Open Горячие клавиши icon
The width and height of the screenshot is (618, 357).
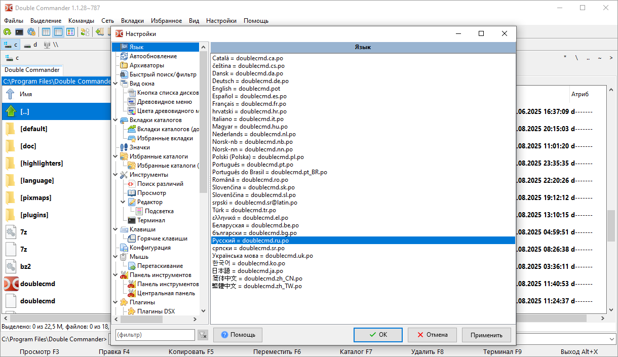pyautogui.click(x=132, y=239)
